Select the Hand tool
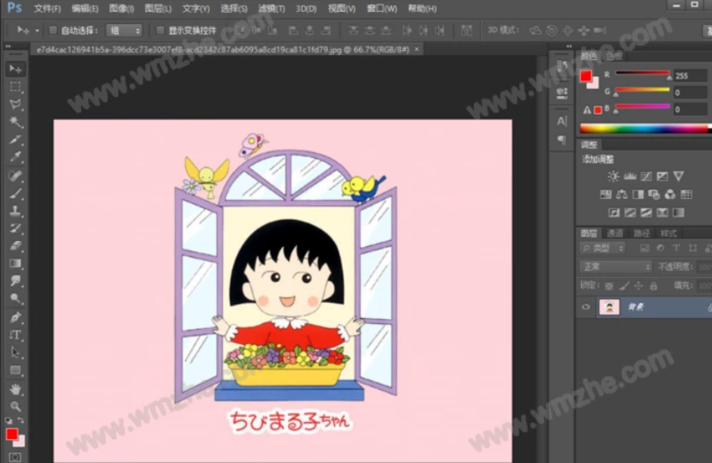The width and height of the screenshot is (712, 463). tap(15, 389)
